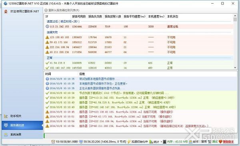This screenshot has height=146, width=240.
Task: Click the clock icon of row 113.21.242.153
Action: click(x=47, y=26)
